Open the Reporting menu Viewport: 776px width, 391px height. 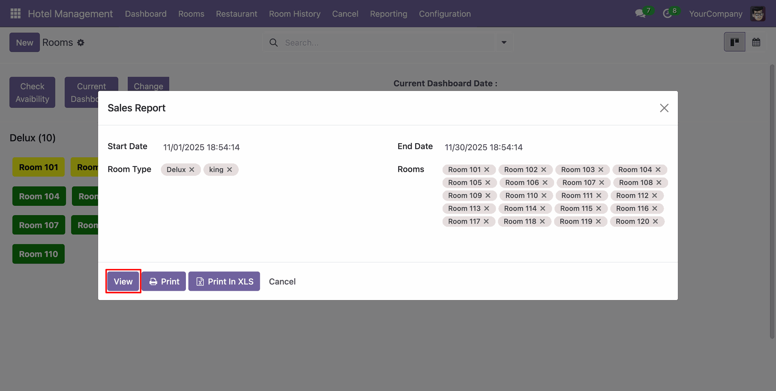click(388, 14)
